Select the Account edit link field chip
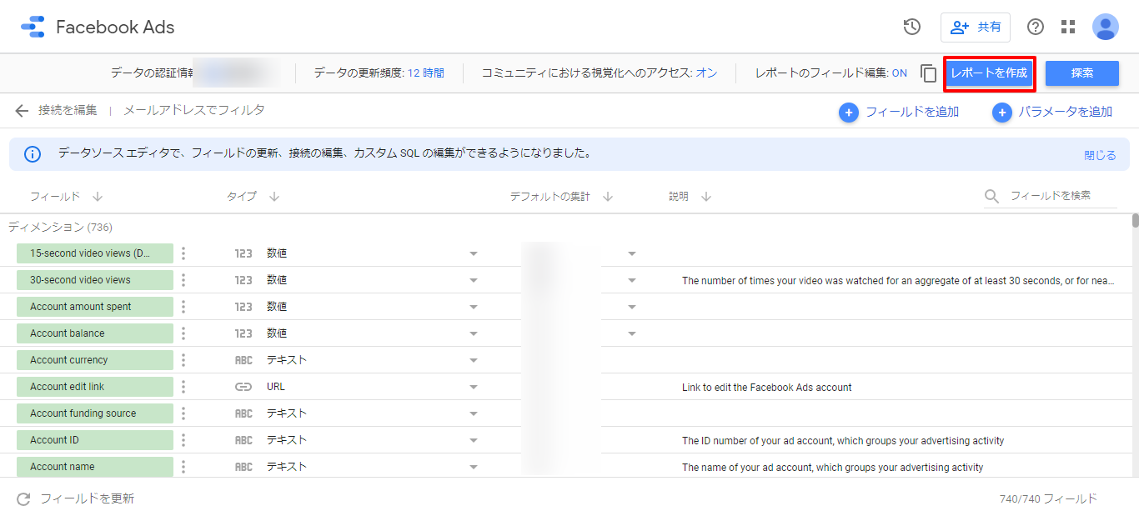This screenshot has width=1139, height=521. pyautogui.click(x=95, y=387)
